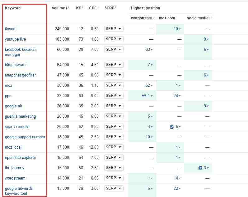Expand wordstream position 52 in moz row
248x197 pixels.
click(149, 86)
